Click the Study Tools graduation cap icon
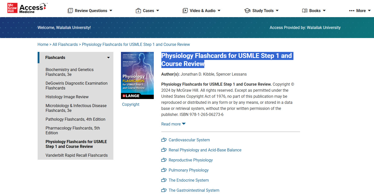This screenshot has height=196, width=374. pos(247,11)
